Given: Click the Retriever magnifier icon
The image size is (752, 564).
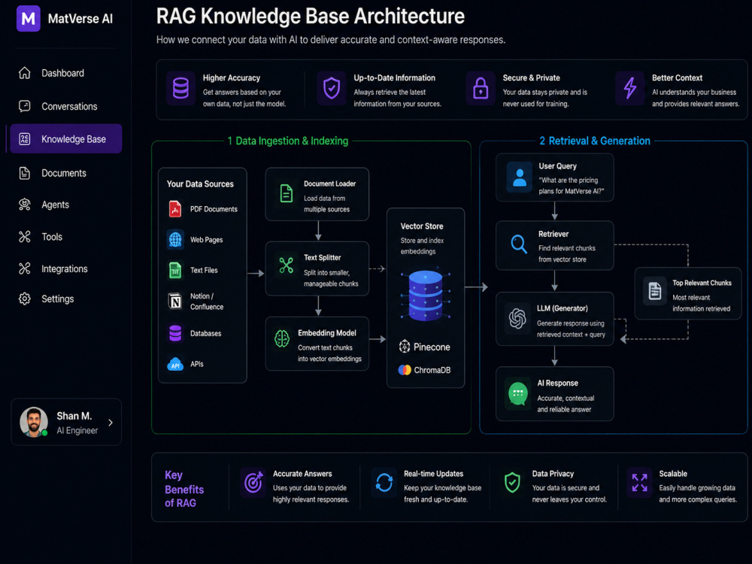Looking at the screenshot, I should 518,244.
